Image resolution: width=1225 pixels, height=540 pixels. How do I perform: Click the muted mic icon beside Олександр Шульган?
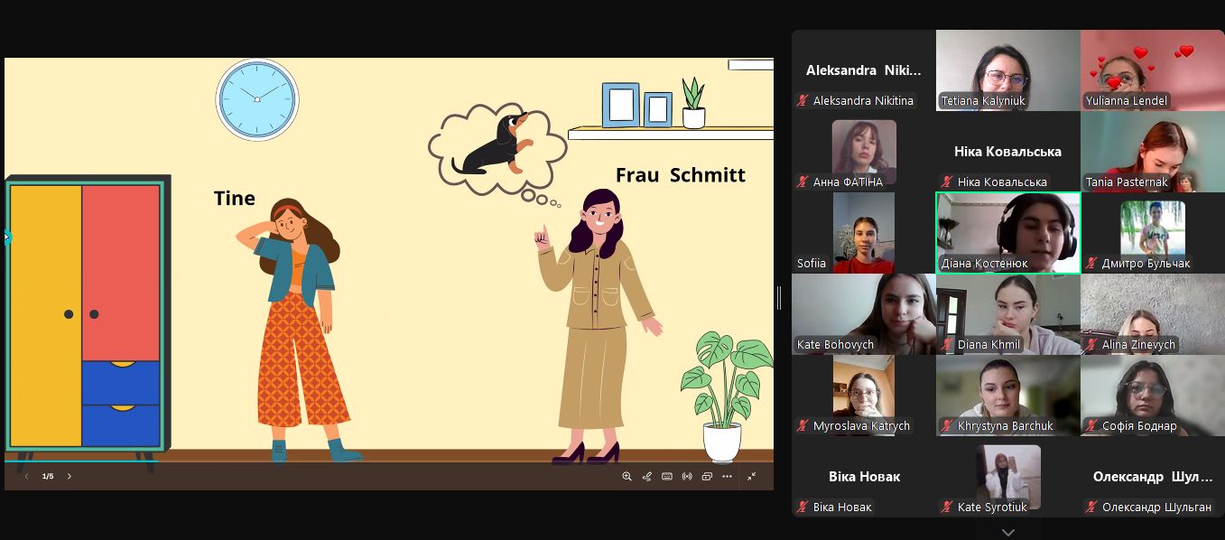click(x=1091, y=507)
